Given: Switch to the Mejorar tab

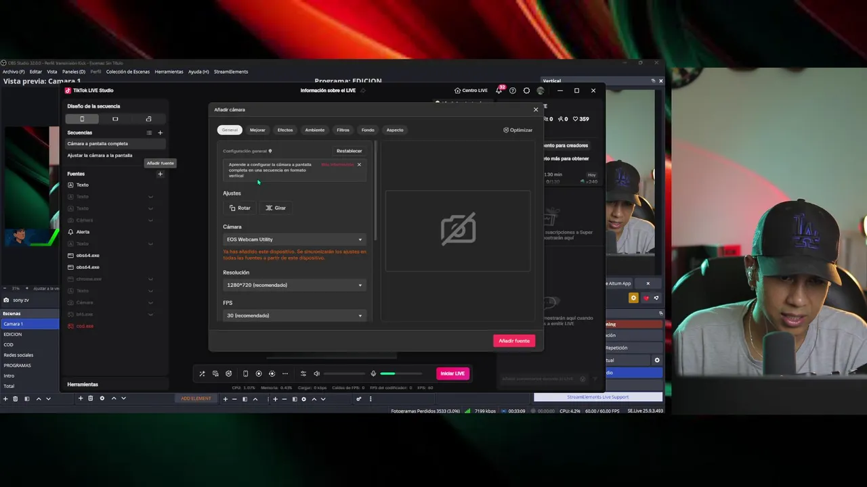Looking at the screenshot, I should point(257,130).
